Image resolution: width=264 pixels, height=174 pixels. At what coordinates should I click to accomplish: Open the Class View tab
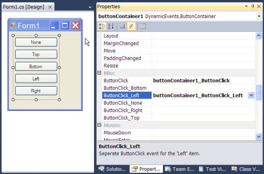click(246, 169)
